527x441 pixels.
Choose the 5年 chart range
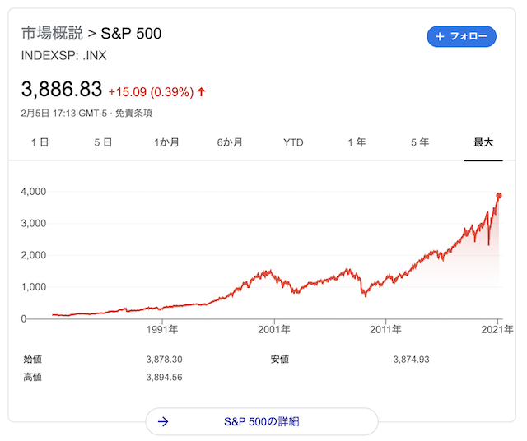point(420,142)
